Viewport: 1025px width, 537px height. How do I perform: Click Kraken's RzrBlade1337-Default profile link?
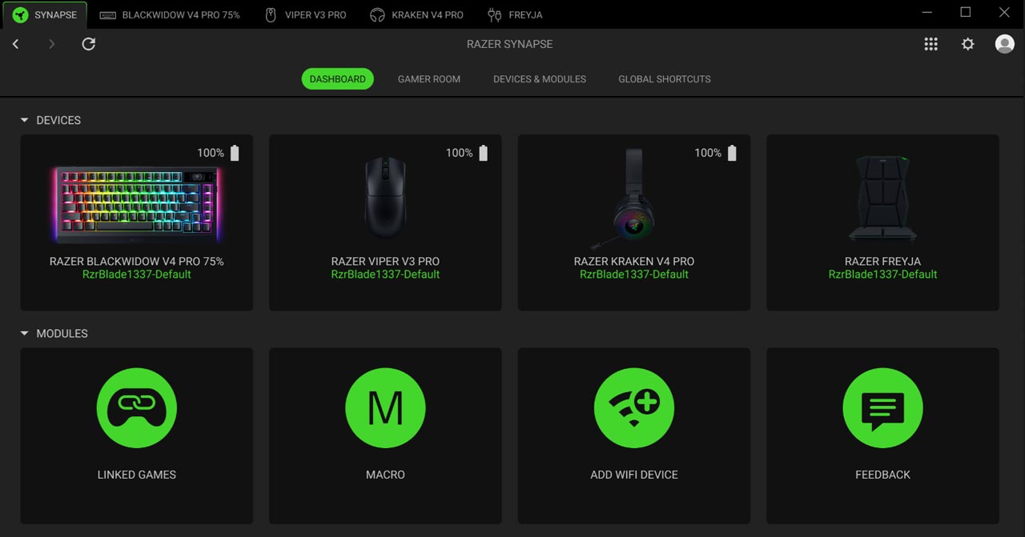pyautogui.click(x=634, y=275)
